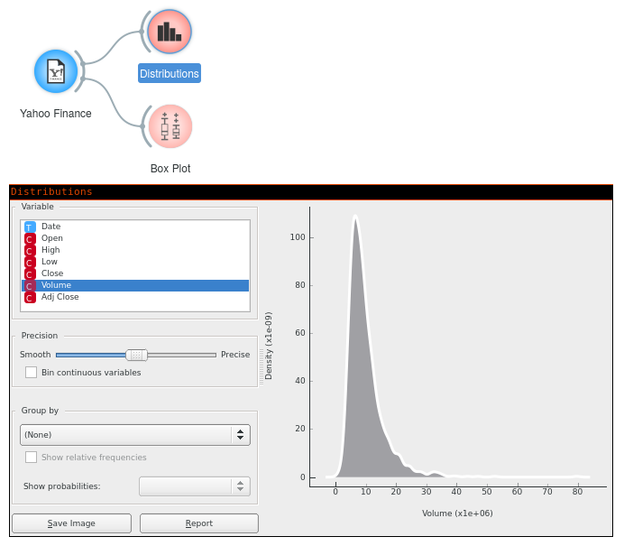Click the Save Image button
Image resolution: width=624 pixels, height=546 pixels.
[x=71, y=523]
